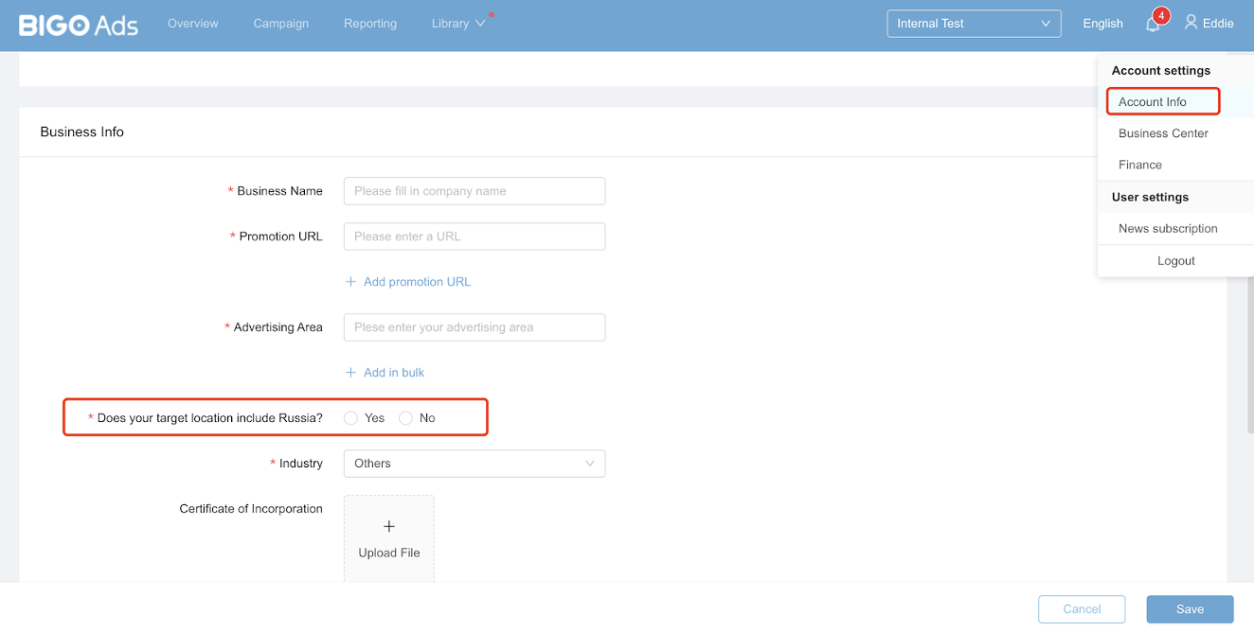
Task: Select Yes for targeting Russia
Action: coord(351,418)
